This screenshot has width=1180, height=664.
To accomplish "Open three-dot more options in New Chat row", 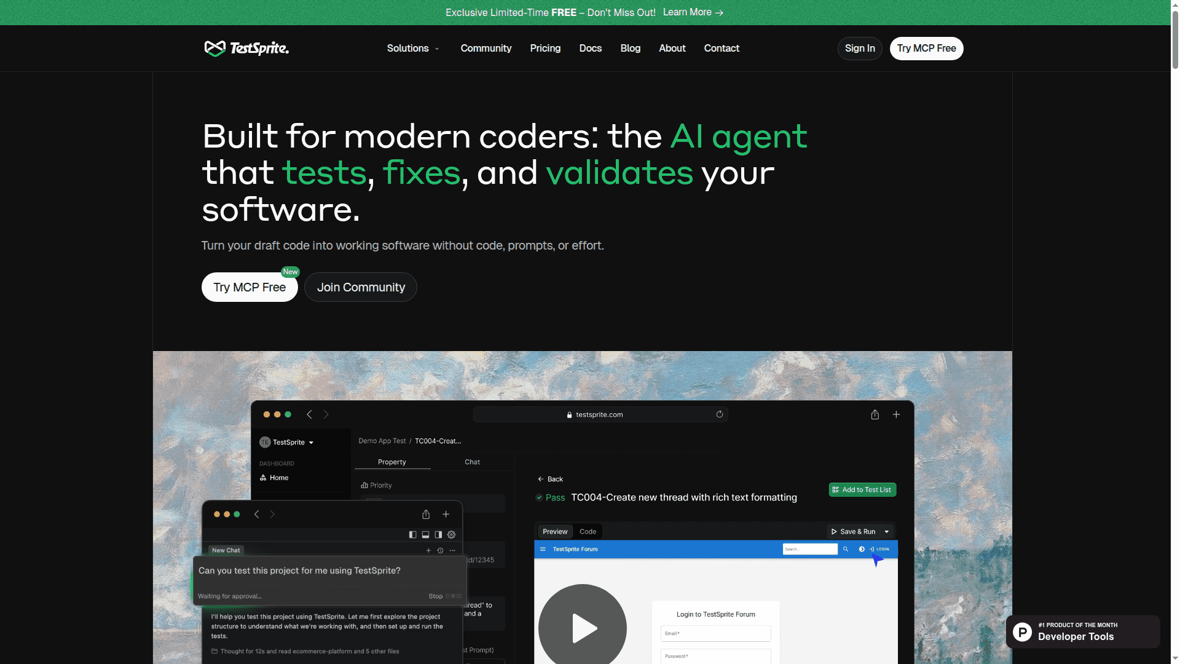I will click(x=452, y=550).
